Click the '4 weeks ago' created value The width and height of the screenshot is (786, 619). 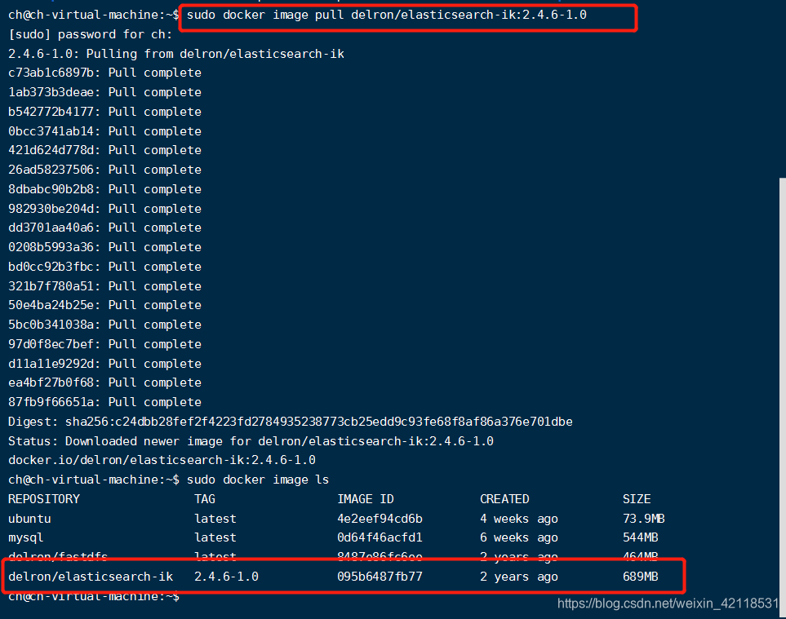(519, 519)
